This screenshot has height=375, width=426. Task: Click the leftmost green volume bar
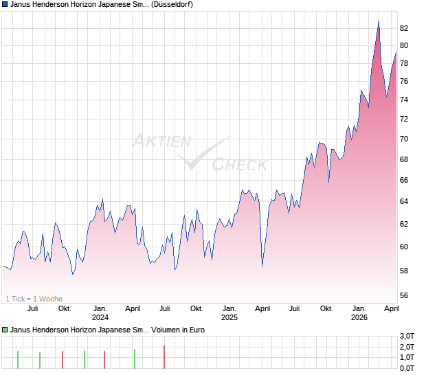pyautogui.click(x=18, y=360)
